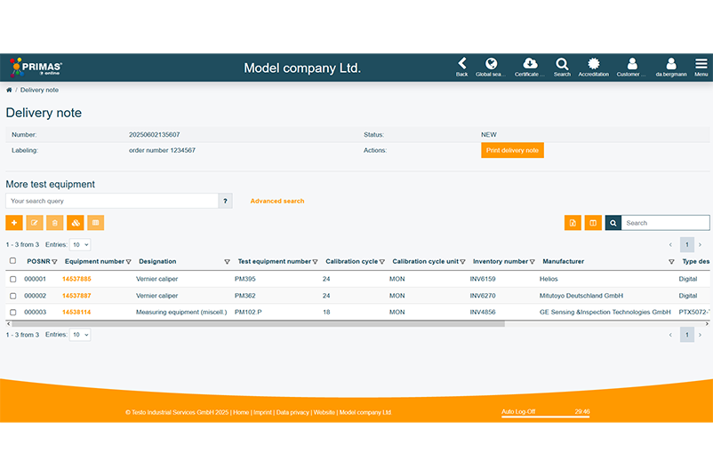Open Equipment number column filter
Viewport: 713px width, 476px height.
coord(129,262)
